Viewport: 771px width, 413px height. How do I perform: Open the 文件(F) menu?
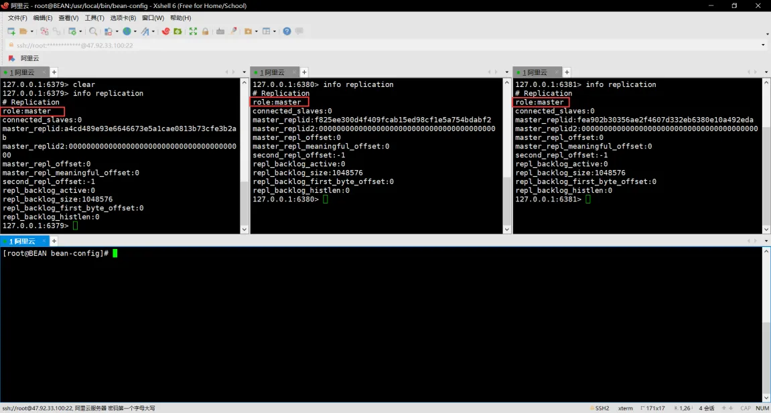point(17,18)
